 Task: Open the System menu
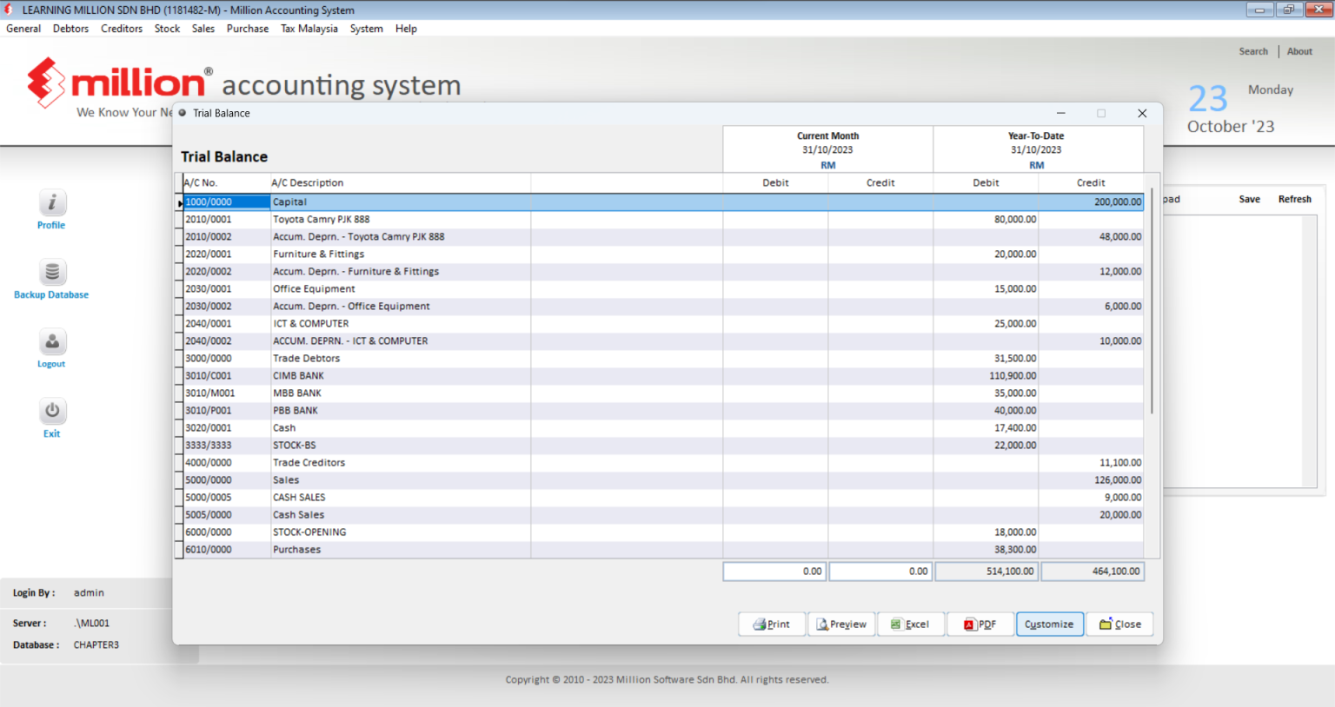pyautogui.click(x=367, y=29)
